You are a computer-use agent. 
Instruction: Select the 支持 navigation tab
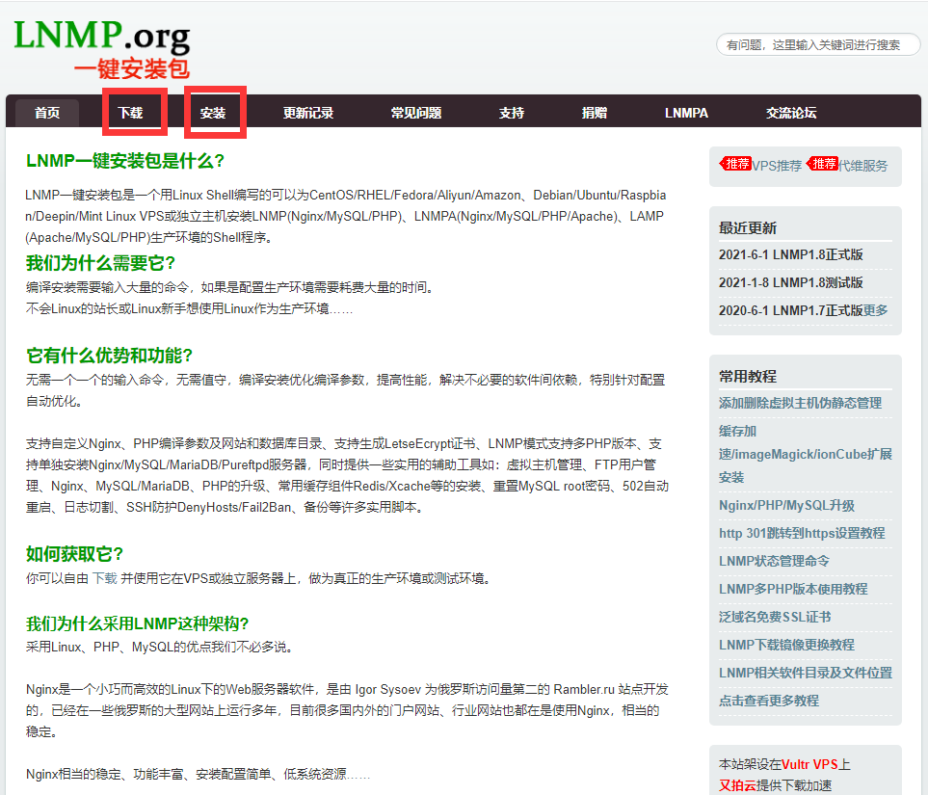click(512, 113)
